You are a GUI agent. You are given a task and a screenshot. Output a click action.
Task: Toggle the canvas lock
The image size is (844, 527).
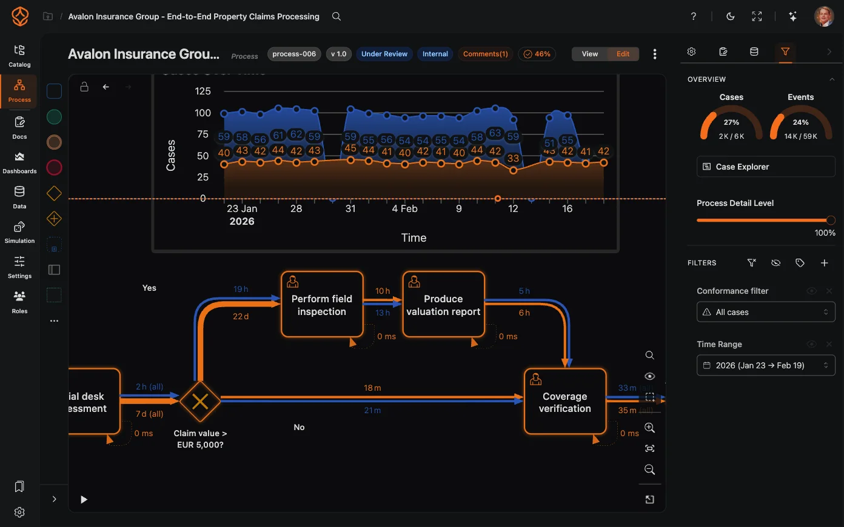(84, 87)
